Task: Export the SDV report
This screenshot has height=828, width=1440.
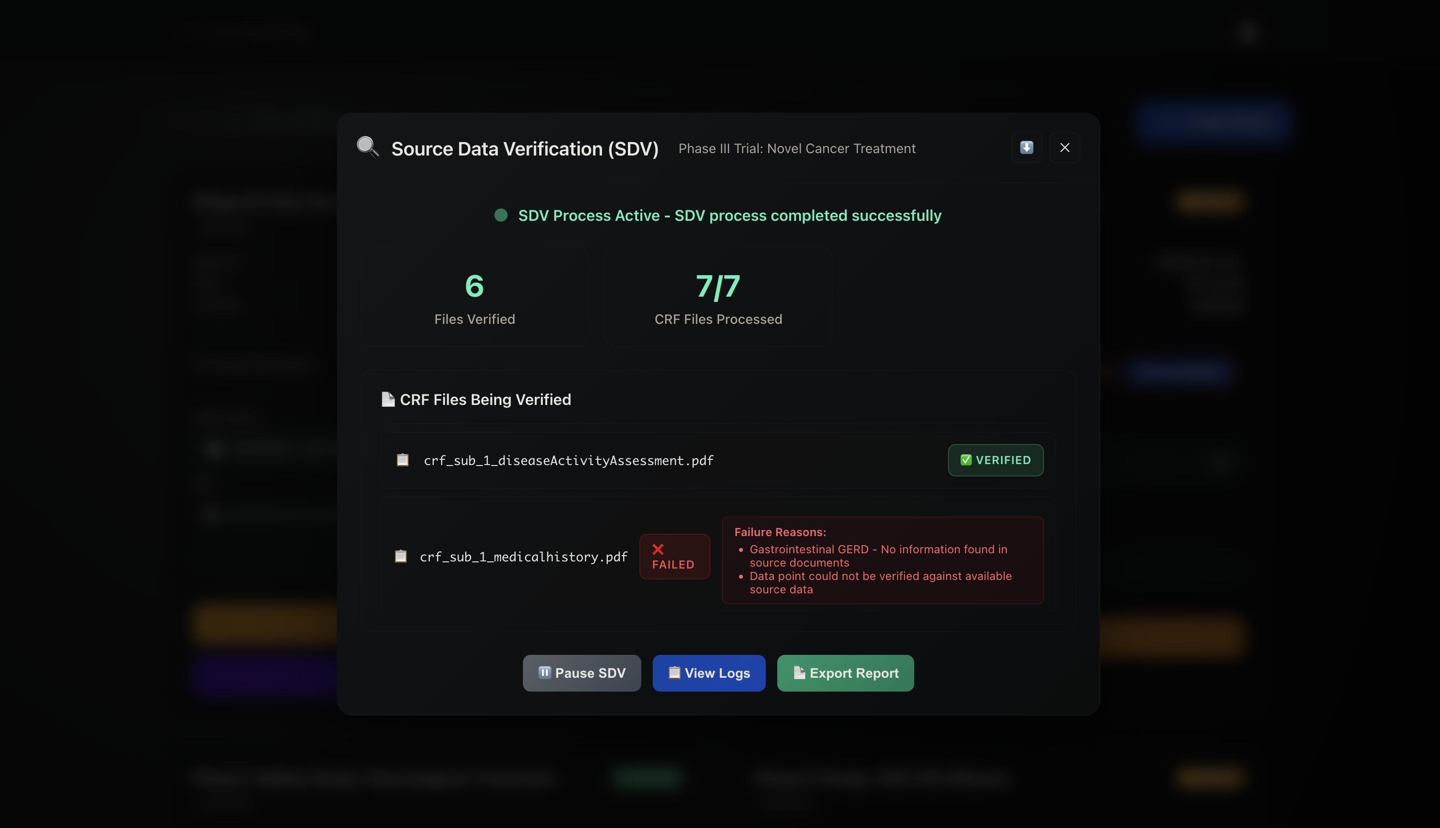Action: pyautogui.click(x=845, y=673)
